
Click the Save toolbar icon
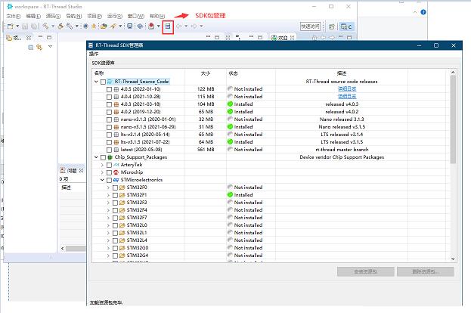coord(25,26)
